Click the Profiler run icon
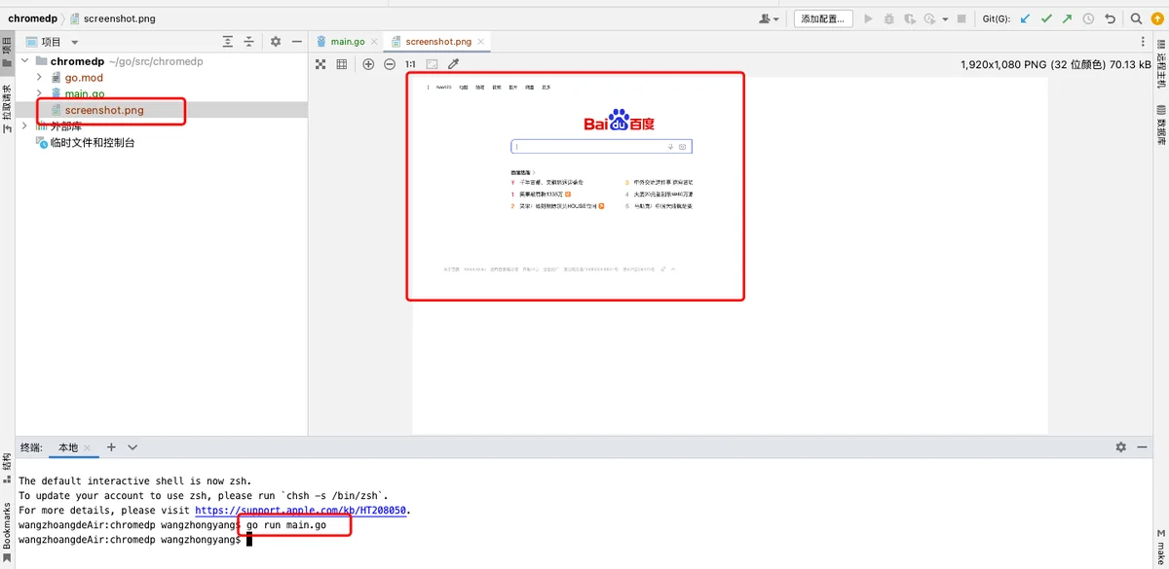This screenshot has width=1169, height=569. (x=930, y=18)
